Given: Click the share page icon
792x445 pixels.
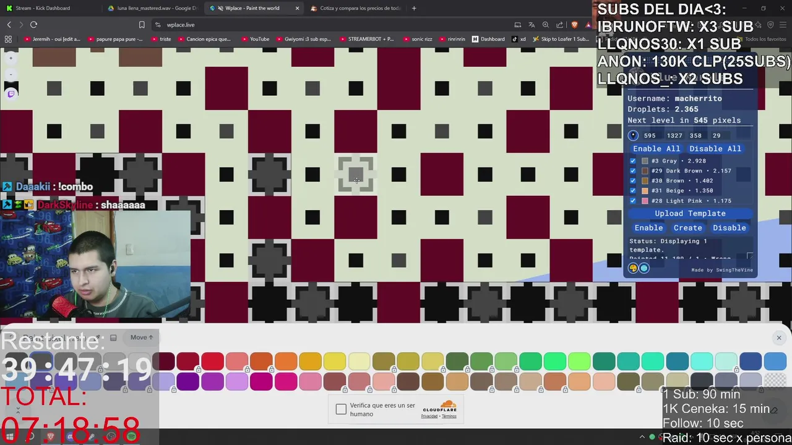Looking at the screenshot, I should [x=560, y=25].
